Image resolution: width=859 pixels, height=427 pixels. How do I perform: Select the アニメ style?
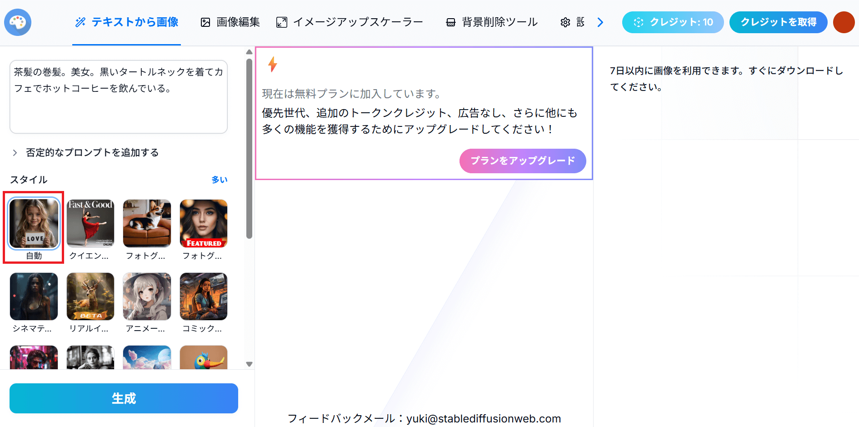pos(147,296)
